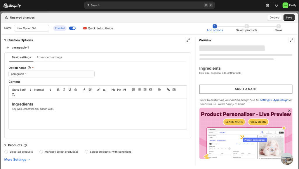Click the strikethrough formatting icon
This screenshot has height=169, width=299.
(x=76, y=90)
